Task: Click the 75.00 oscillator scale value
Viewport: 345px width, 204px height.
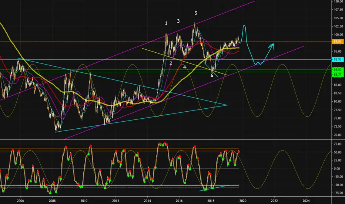Action: (x=338, y=144)
